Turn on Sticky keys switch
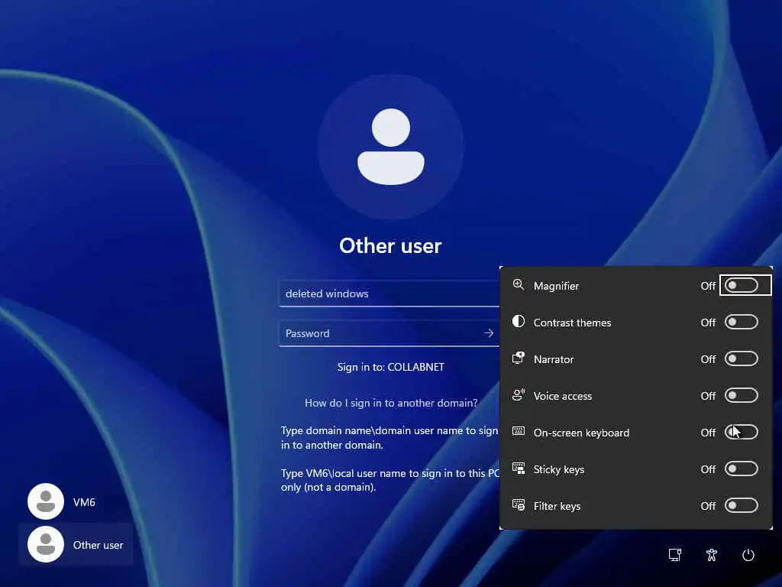This screenshot has height=587, width=782. click(x=741, y=469)
